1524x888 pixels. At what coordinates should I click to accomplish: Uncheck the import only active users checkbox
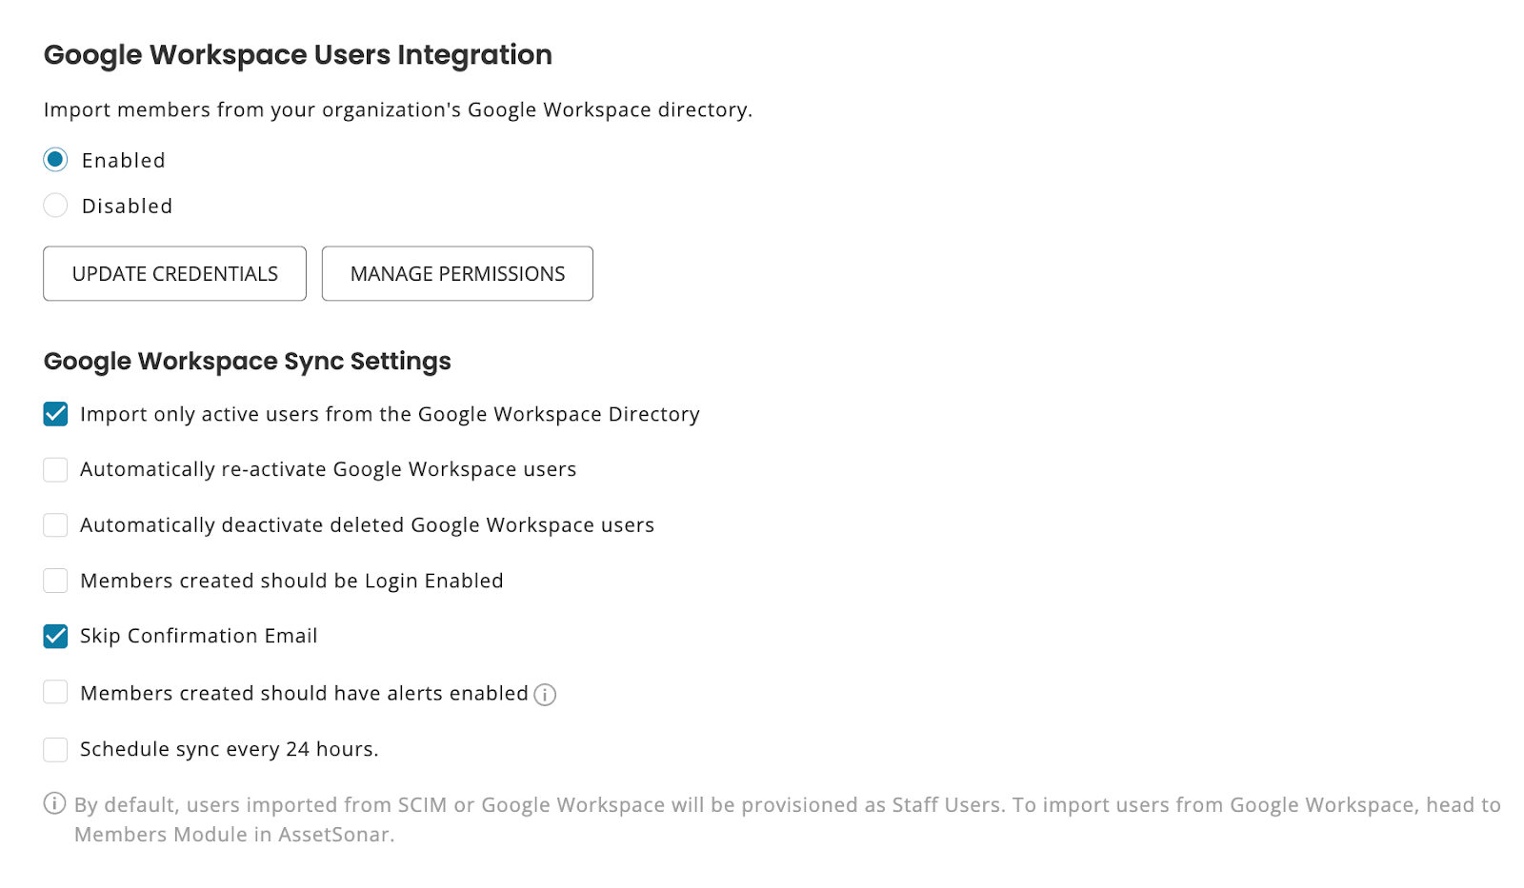pyautogui.click(x=55, y=414)
